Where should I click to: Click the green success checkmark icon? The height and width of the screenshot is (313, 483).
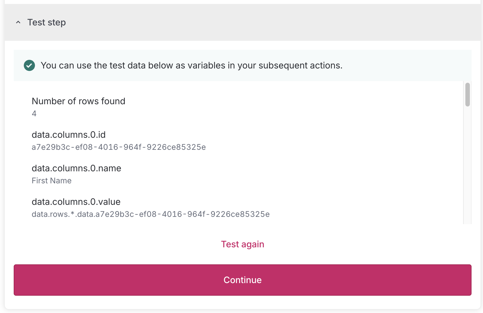[x=29, y=65]
